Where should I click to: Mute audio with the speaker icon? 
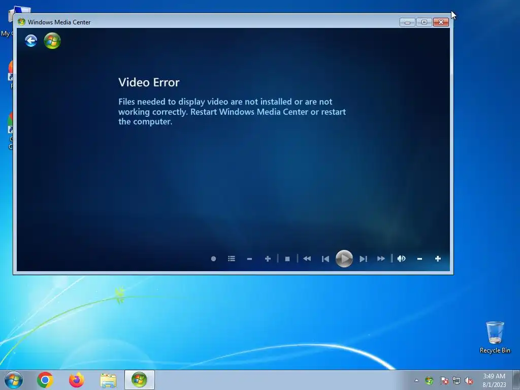coord(401,258)
